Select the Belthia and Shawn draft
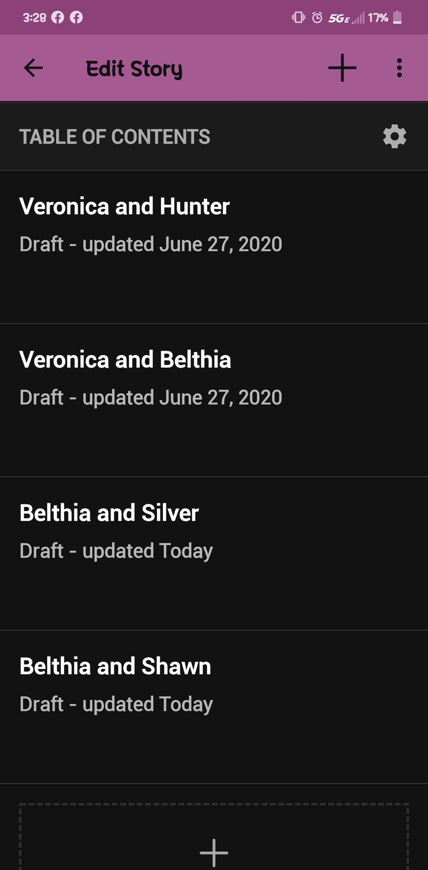 pos(214,706)
